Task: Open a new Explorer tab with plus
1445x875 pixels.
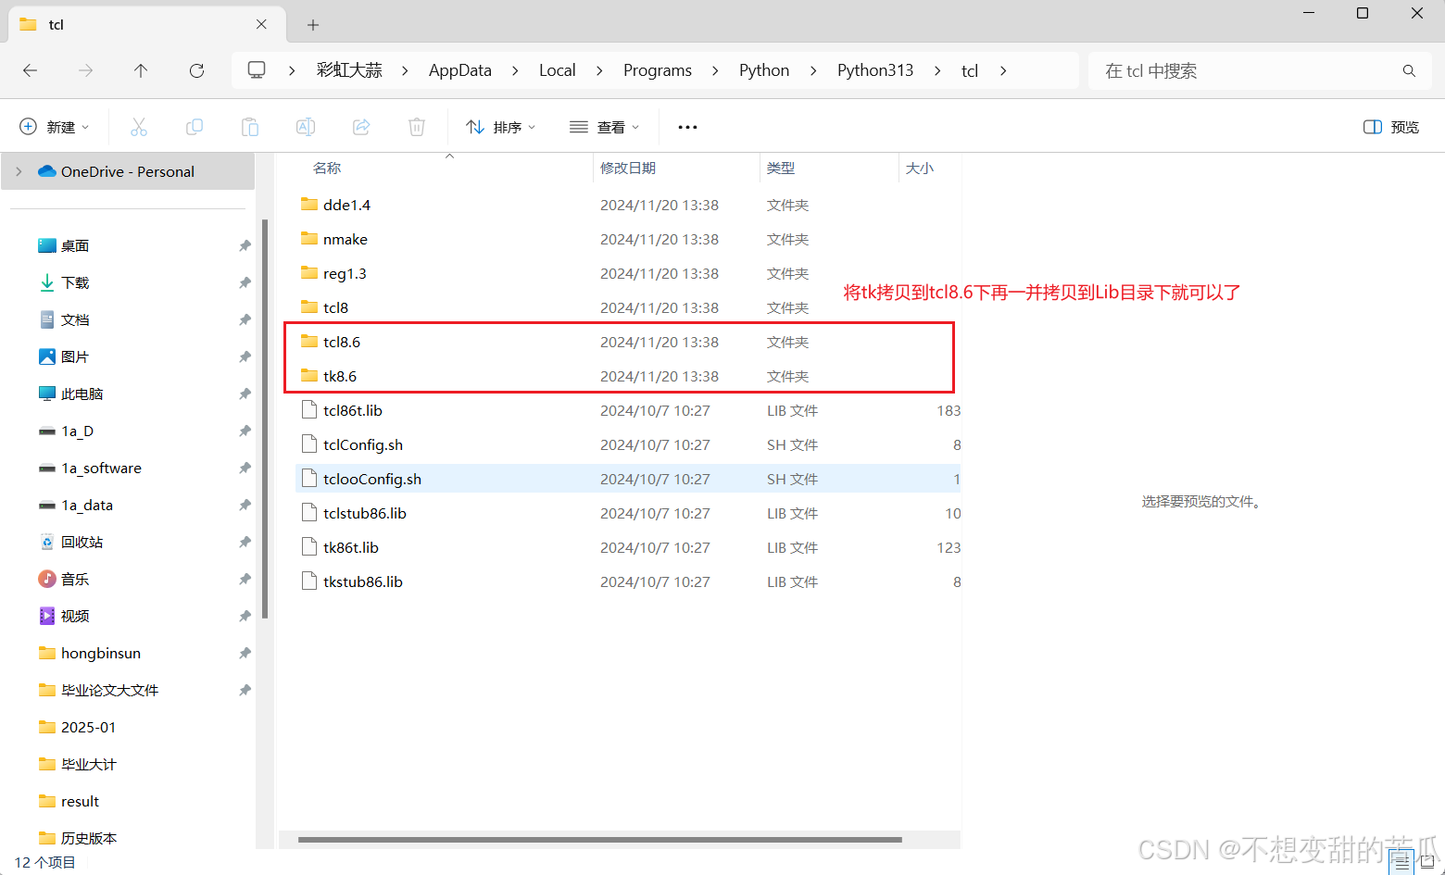Action: click(x=312, y=24)
